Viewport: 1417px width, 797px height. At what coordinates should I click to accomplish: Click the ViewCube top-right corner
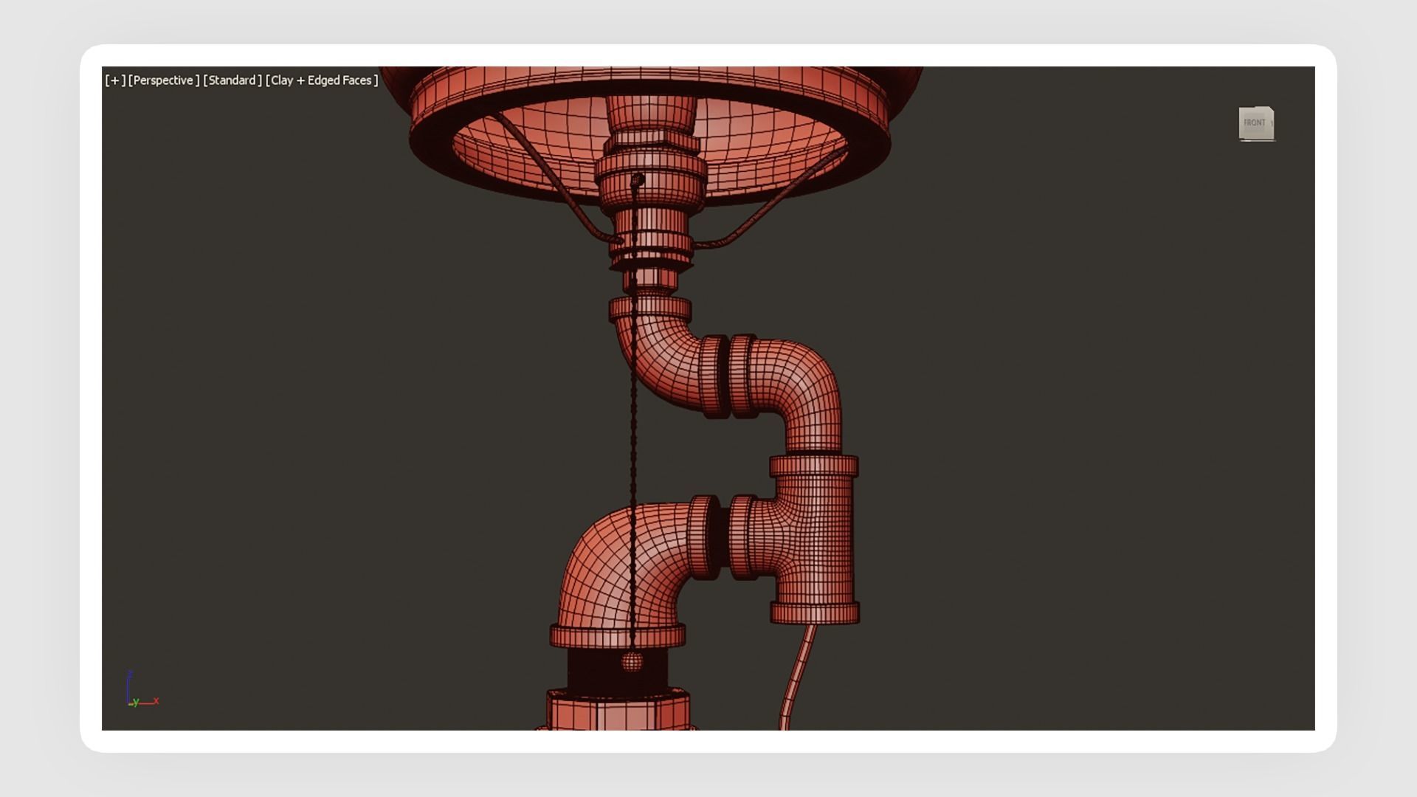(1271, 111)
